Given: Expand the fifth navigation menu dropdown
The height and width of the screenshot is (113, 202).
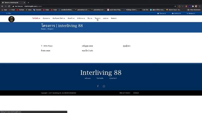Looking at the screenshot, I should pyautogui.click(x=81, y=18).
